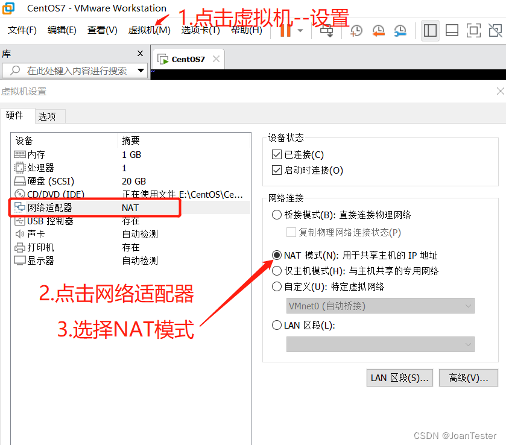Click the pause virtual machine icon
Screen dimensions: 506x445
pyautogui.click(x=285, y=30)
